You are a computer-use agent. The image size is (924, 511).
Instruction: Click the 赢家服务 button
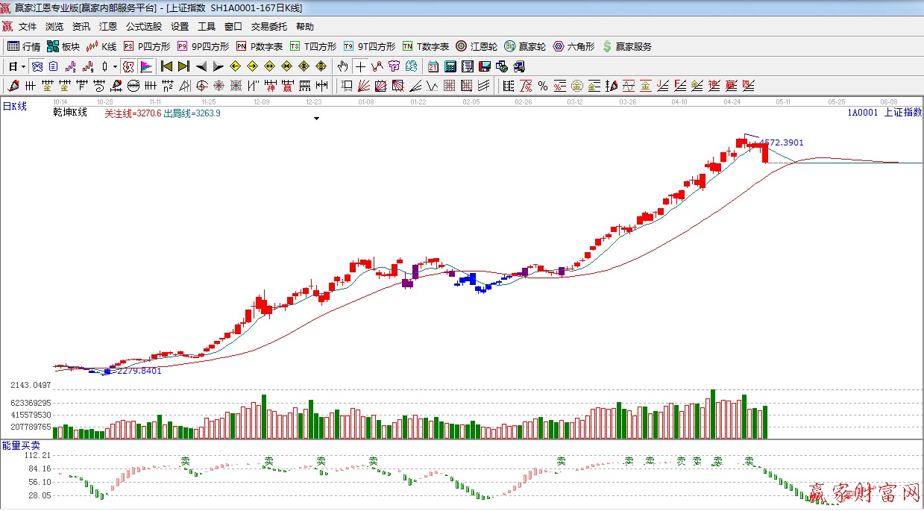(x=626, y=46)
